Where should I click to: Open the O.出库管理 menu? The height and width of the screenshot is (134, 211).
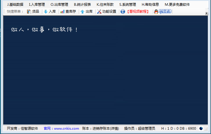point(59,5)
